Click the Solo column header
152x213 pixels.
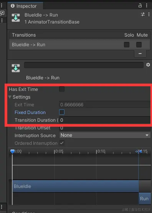click(129, 35)
